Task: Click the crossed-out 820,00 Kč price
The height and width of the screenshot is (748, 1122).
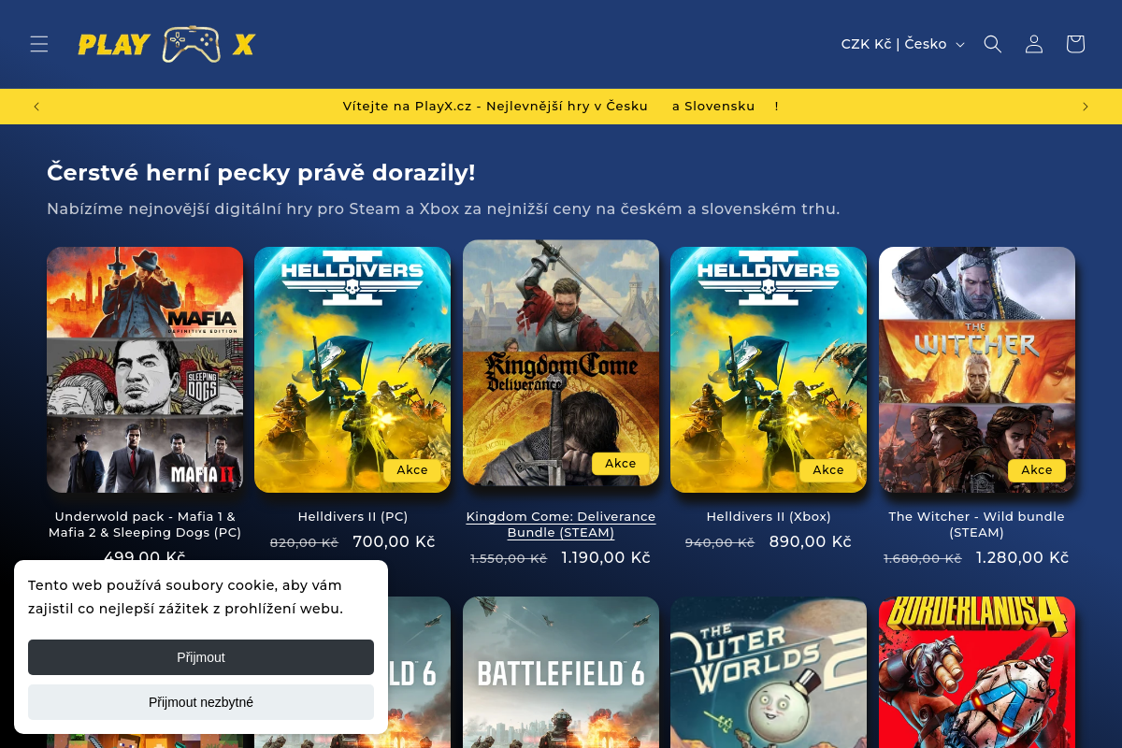Action: tap(304, 542)
